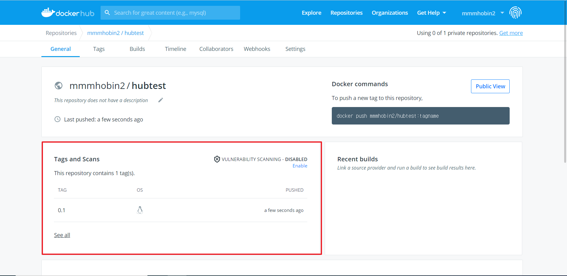
Task: Go to Repositories breadcrumb
Action: click(61, 33)
